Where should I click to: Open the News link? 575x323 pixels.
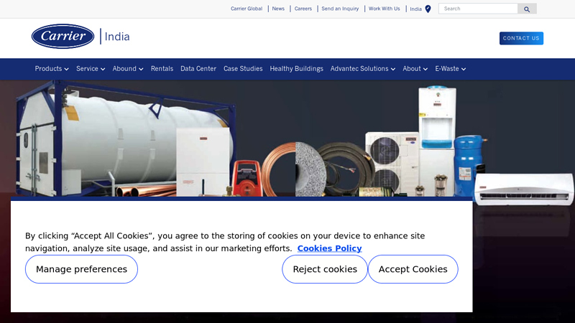click(x=278, y=9)
